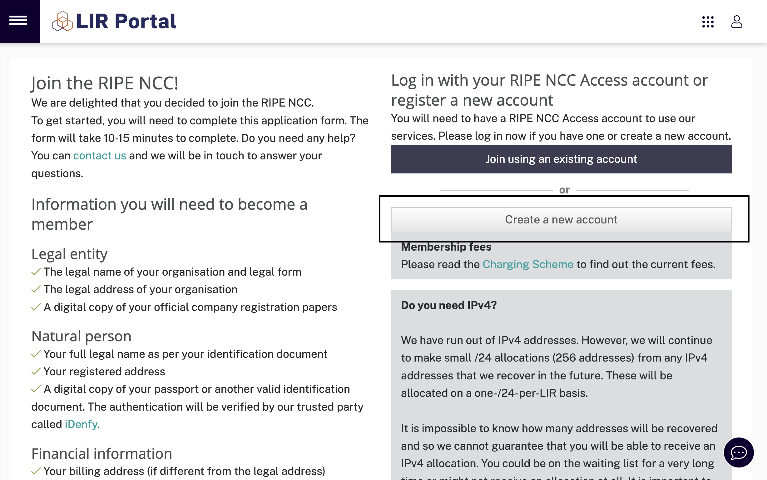
Task: Click the LIR Portal hexagon logo
Action: pos(63,22)
